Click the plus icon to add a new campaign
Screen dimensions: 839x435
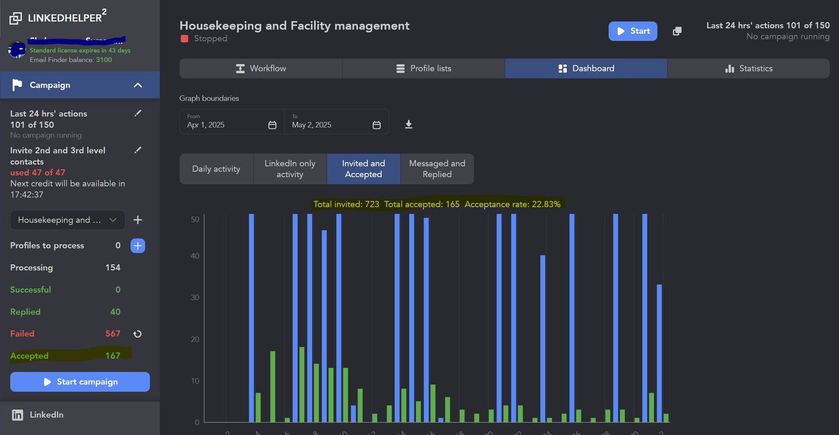pyautogui.click(x=138, y=220)
